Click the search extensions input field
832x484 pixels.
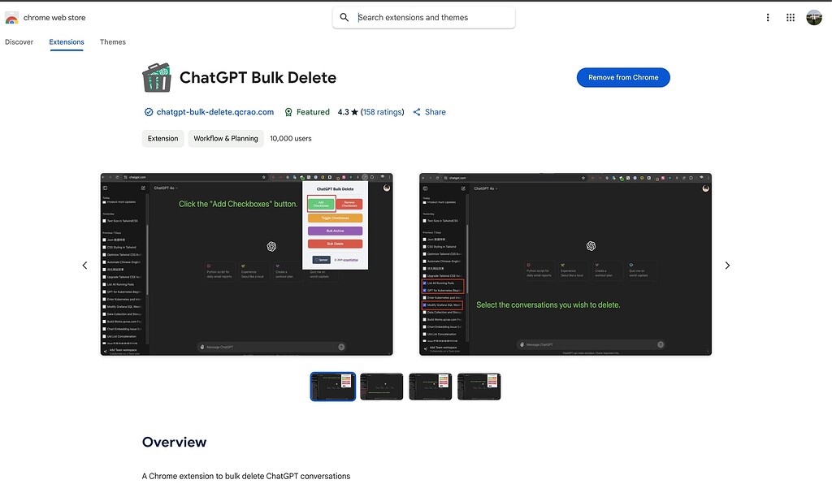coord(422,16)
